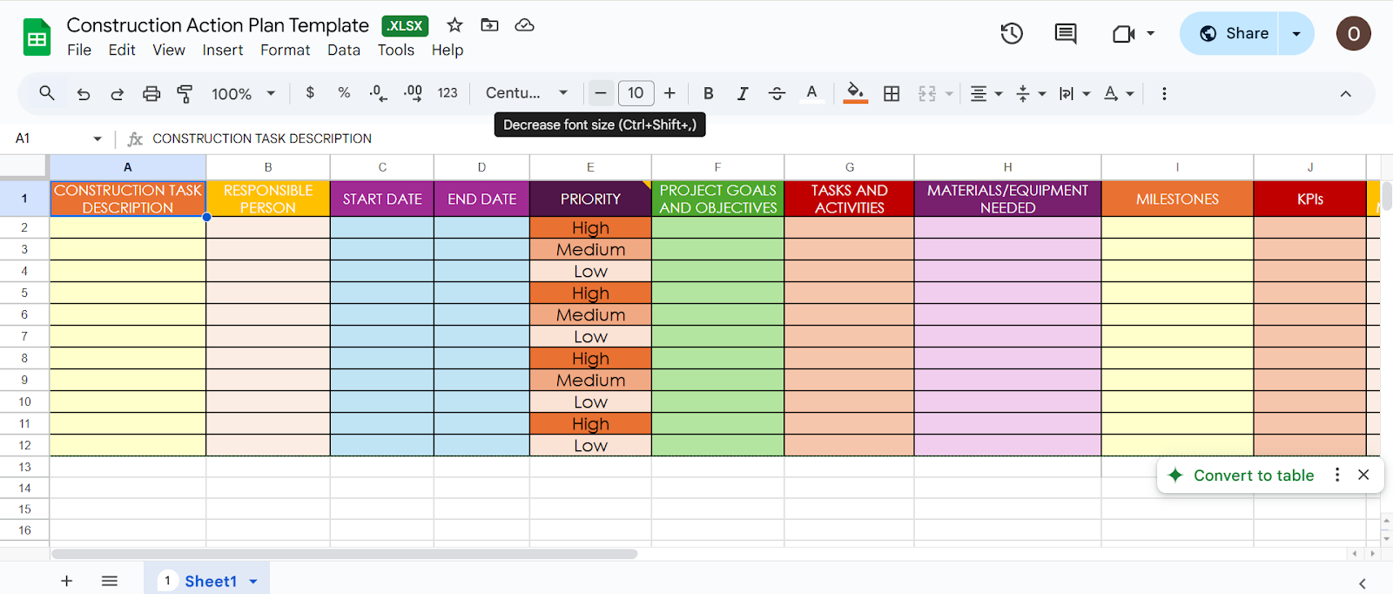Expand the merge cells dropdown arrow

coord(950,93)
